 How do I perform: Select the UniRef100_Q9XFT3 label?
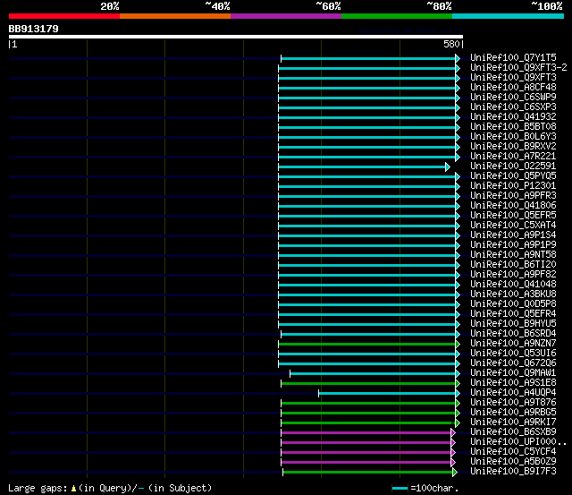(x=513, y=78)
